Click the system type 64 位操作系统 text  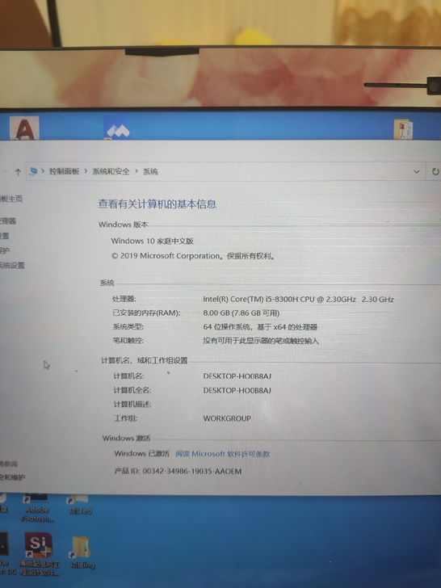coord(260,326)
